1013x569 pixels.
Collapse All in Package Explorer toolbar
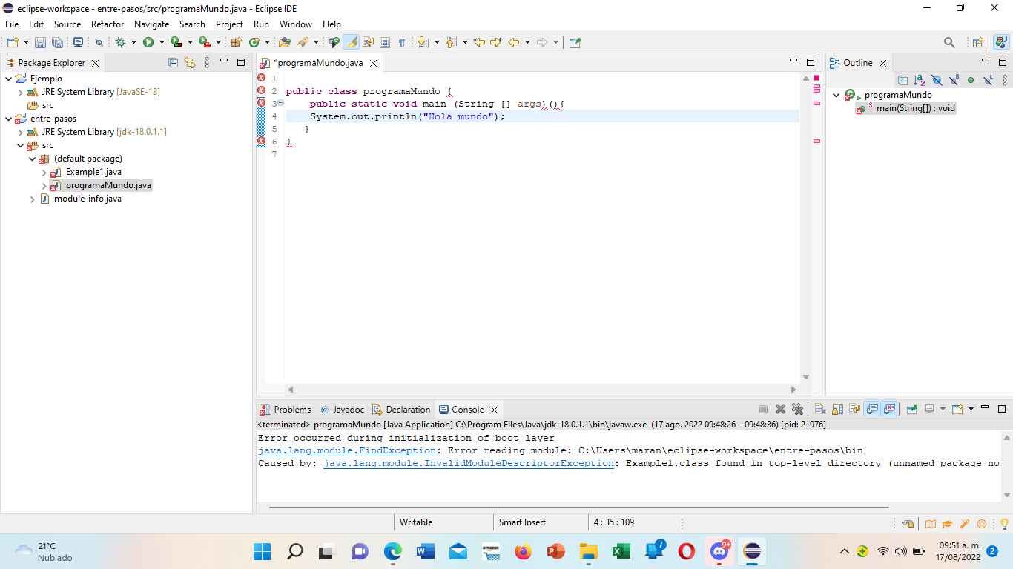pyautogui.click(x=173, y=63)
